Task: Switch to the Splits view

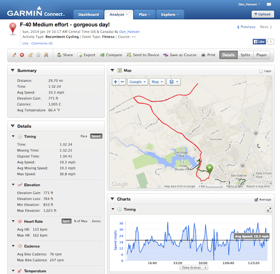Action: pyautogui.click(x=245, y=55)
